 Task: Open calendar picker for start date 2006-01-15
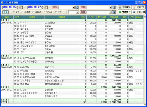(x=21, y=7)
